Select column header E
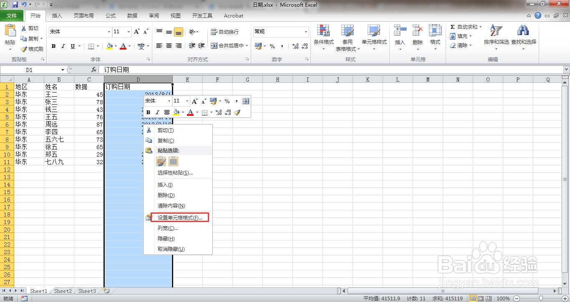 (x=187, y=80)
